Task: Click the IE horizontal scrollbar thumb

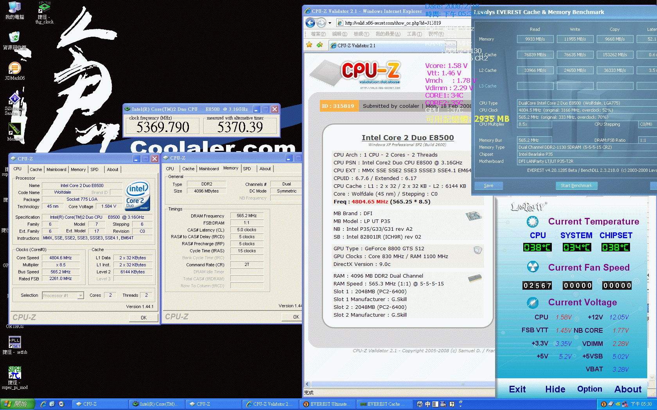Action: click(403, 384)
